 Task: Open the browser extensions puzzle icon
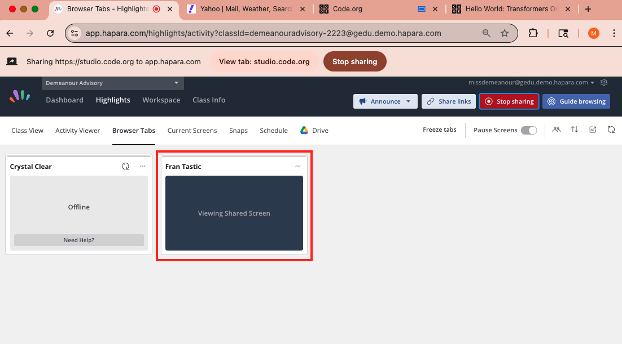click(533, 33)
